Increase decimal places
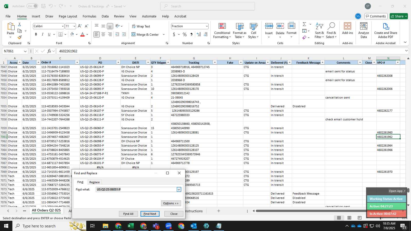This screenshot has width=411, height=231. [199, 34]
